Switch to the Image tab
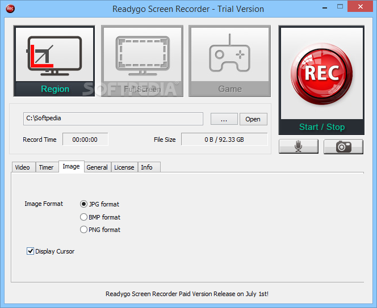Image resolution: width=377 pixels, height=308 pixels. [x=71, y=167]
